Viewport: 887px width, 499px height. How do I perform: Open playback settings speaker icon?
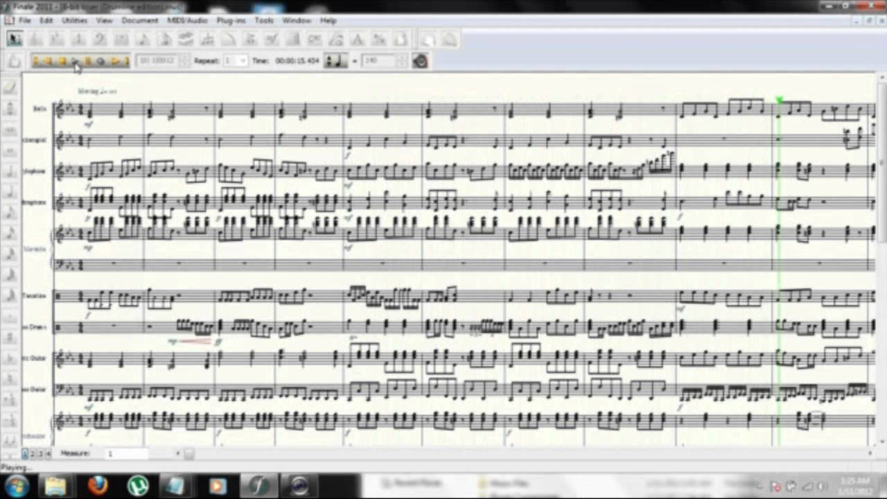click(420, 61)
